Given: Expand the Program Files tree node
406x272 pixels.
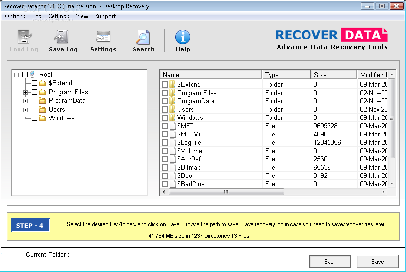Looking at the screenshot, I should point(25,92).
